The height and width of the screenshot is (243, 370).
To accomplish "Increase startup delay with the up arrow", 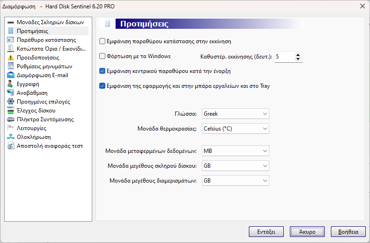I will click(x=298, y=55).
